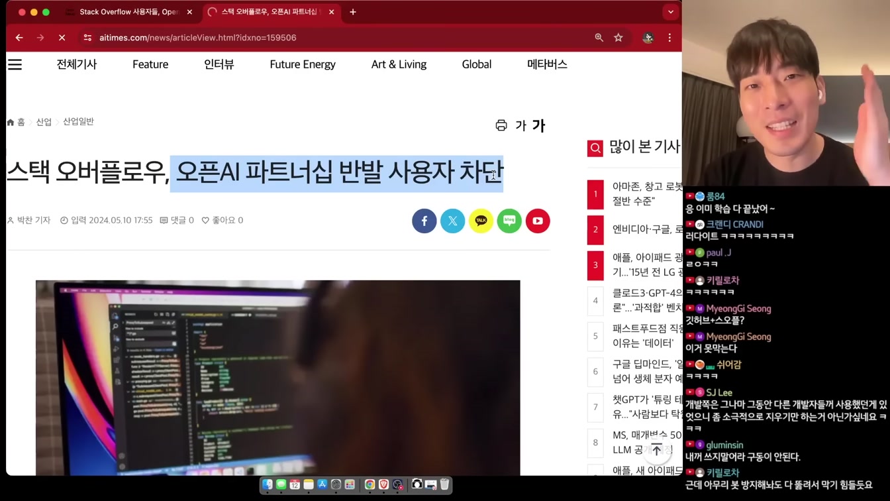Click the article's laptop code image

tap(278, 378)
